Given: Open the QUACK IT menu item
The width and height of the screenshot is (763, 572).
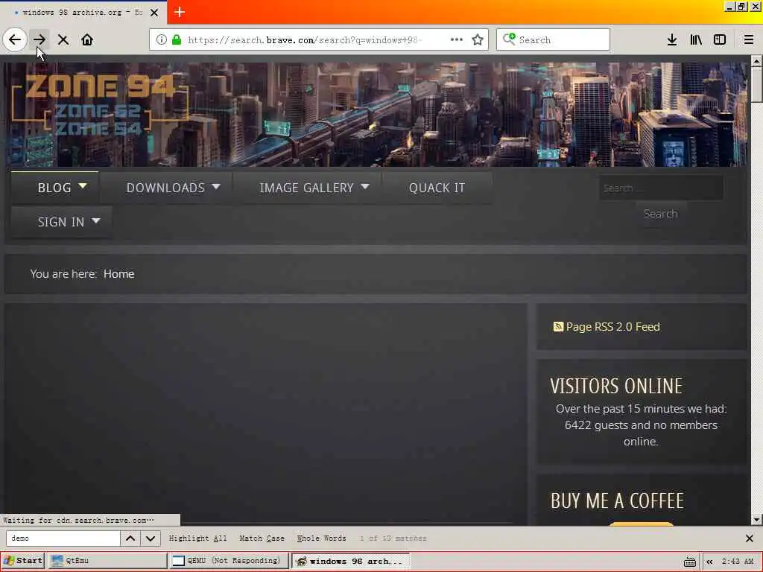Looking at the screenshot, I should (437, 188).
